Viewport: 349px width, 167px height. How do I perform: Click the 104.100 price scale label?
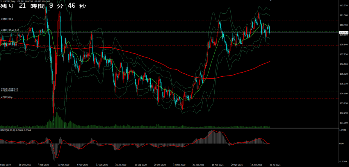pos(344,94)
